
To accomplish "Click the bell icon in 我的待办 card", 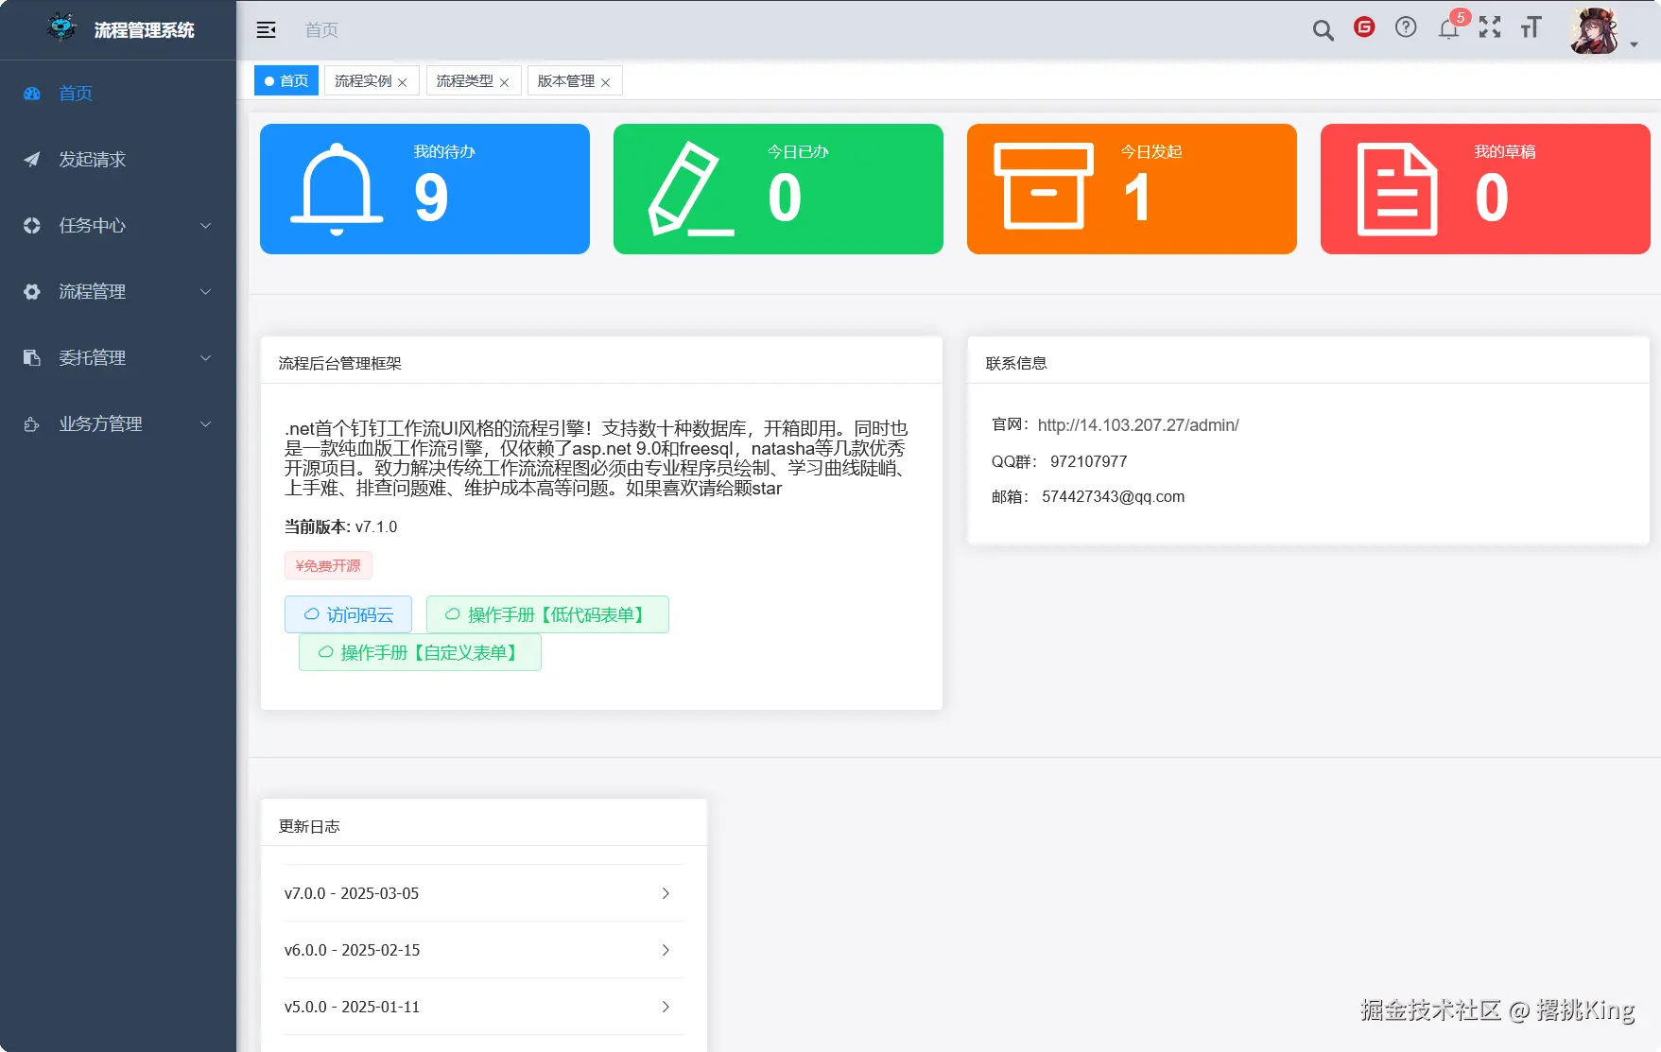I will [337, 189].
